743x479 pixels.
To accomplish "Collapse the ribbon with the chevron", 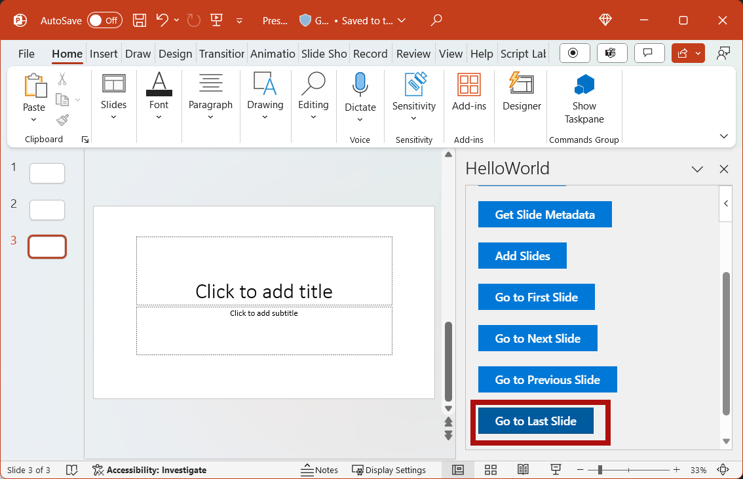I will click(x=723, y=136).
